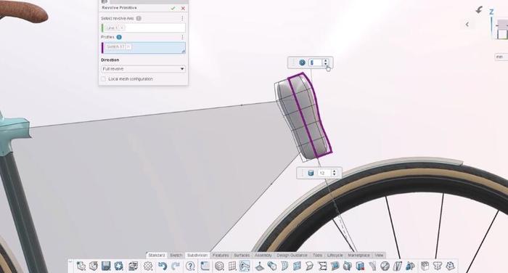Click the blue update/rebuild icon after Save
The height and width of the screenshot is (273, 508).
click(119, 266)
